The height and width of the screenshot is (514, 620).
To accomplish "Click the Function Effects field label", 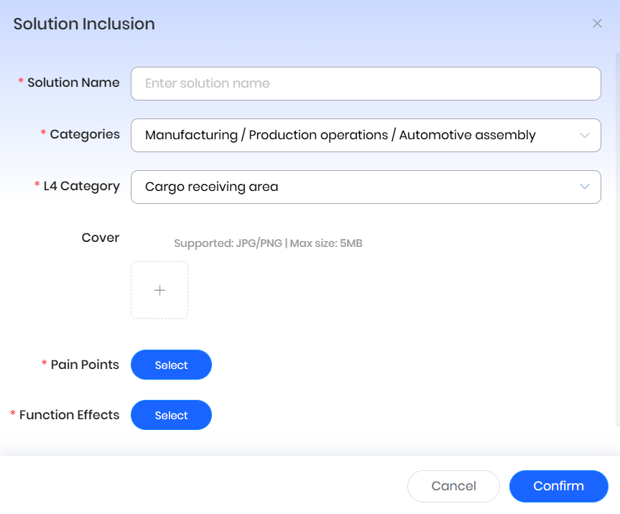I will pyautogui.click(x=69, y=415).
